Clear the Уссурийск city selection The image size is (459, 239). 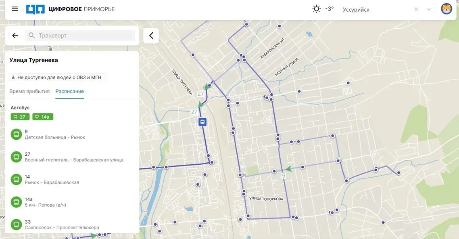416,9
